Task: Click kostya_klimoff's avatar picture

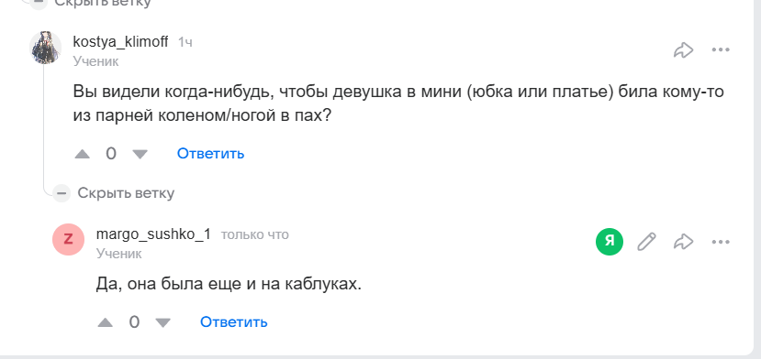Action: [46, 48]
